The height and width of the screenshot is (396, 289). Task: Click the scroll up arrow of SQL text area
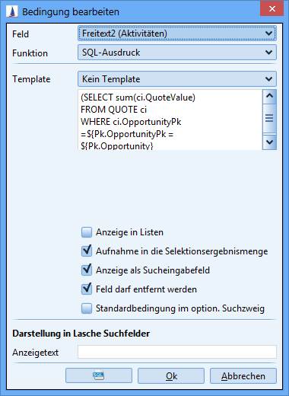pyautogui.click(x=269, y=96)
